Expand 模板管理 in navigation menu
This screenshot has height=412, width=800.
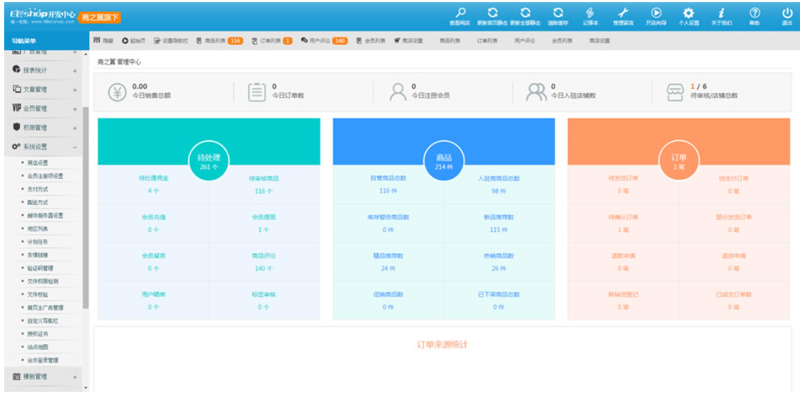coord(43,377)
